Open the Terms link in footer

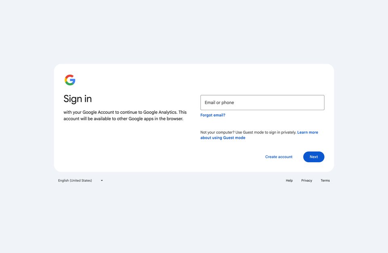point(325,181)
